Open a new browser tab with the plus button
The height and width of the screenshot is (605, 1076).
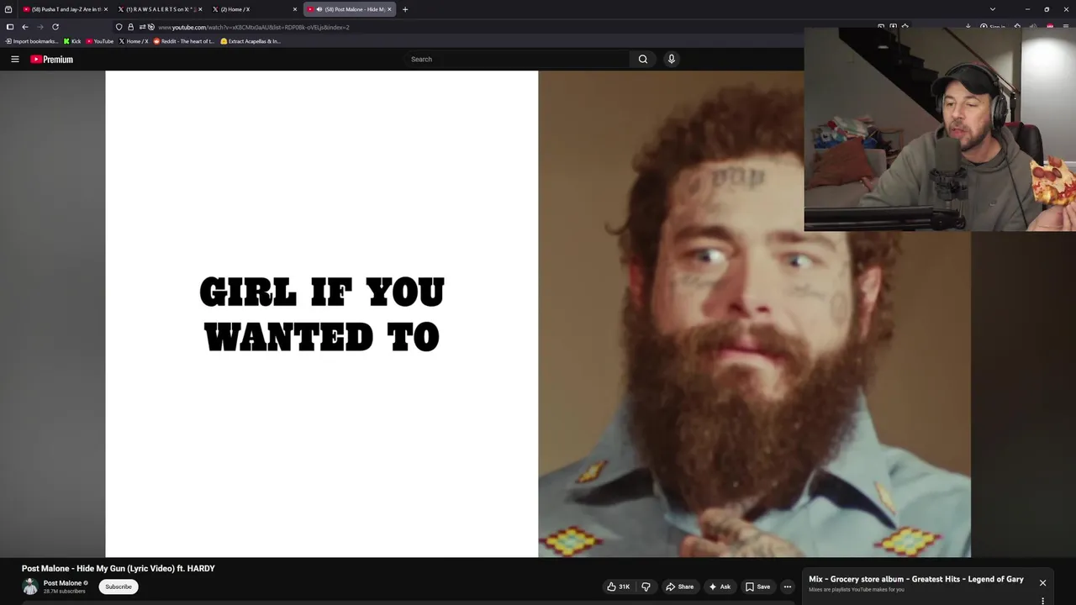click(405, 9)
